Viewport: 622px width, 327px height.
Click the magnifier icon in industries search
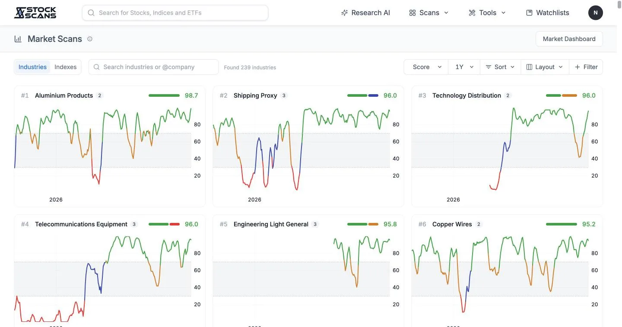tap(97, 67)
